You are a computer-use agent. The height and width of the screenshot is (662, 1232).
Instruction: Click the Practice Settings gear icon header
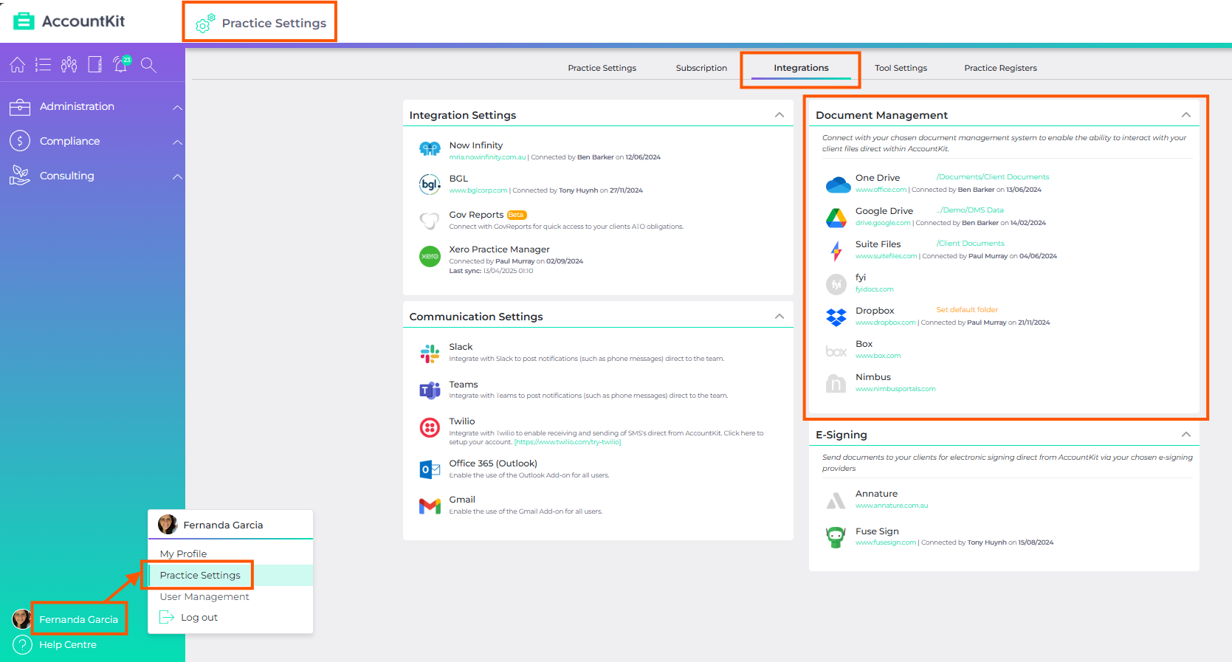205,24
